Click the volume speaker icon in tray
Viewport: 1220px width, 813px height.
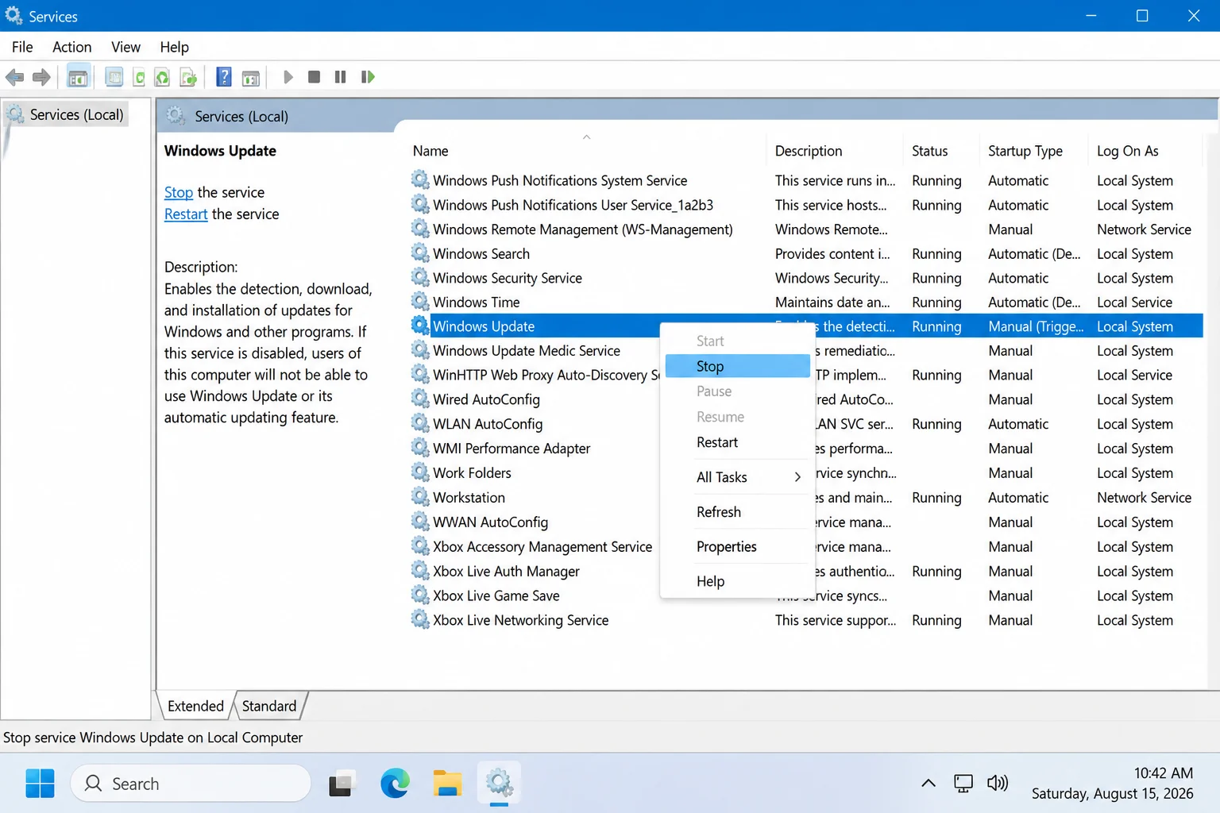(x=998, y=784)
